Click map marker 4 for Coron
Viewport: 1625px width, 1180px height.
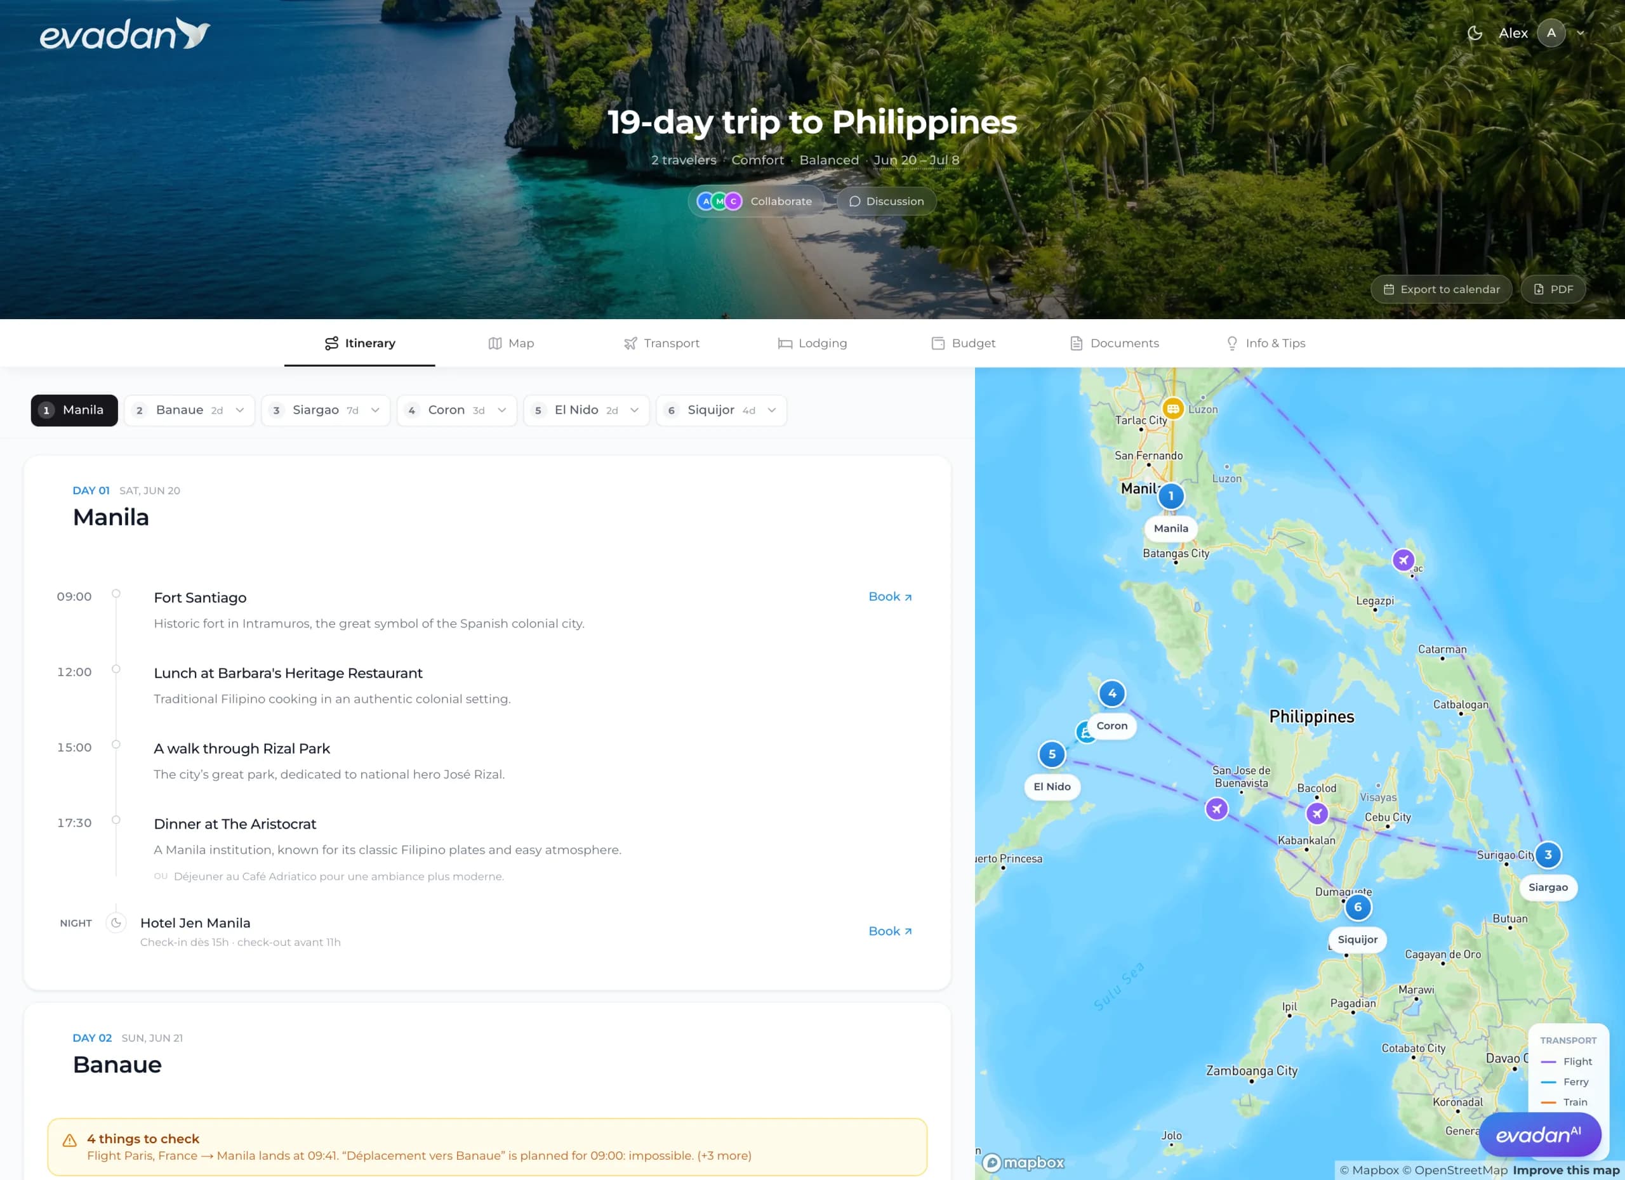[x=1112, y=693]
